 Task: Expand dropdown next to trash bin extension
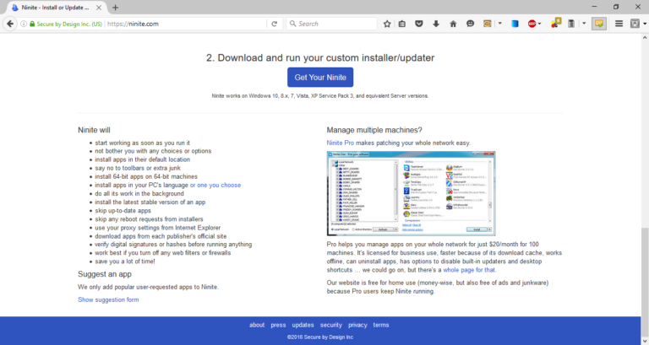(x=584, y=24)
